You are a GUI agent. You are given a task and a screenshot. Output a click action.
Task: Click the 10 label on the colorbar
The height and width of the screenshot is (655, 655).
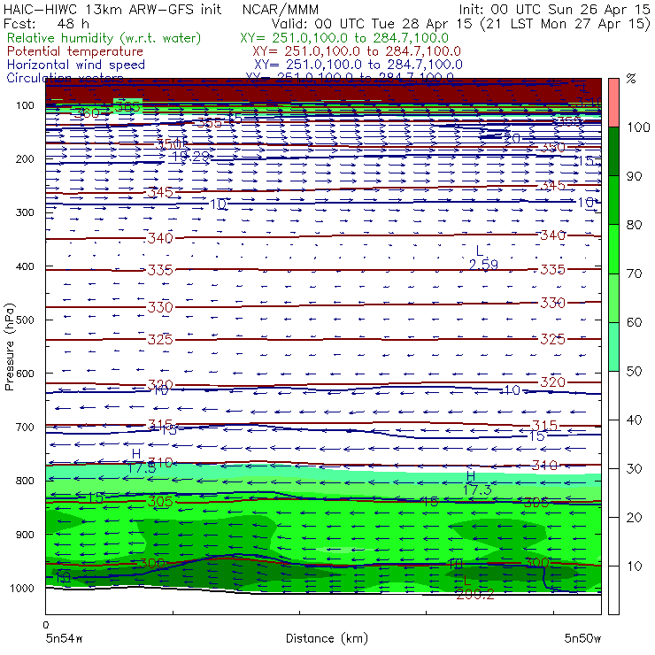pyautogui.click(x=634, y=566)
